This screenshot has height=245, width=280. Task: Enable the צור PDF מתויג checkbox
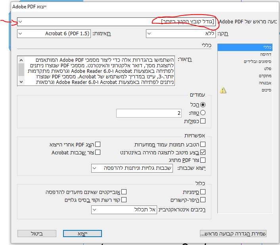tap(203, 160)
